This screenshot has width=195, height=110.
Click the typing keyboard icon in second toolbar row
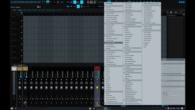(68, 6)
